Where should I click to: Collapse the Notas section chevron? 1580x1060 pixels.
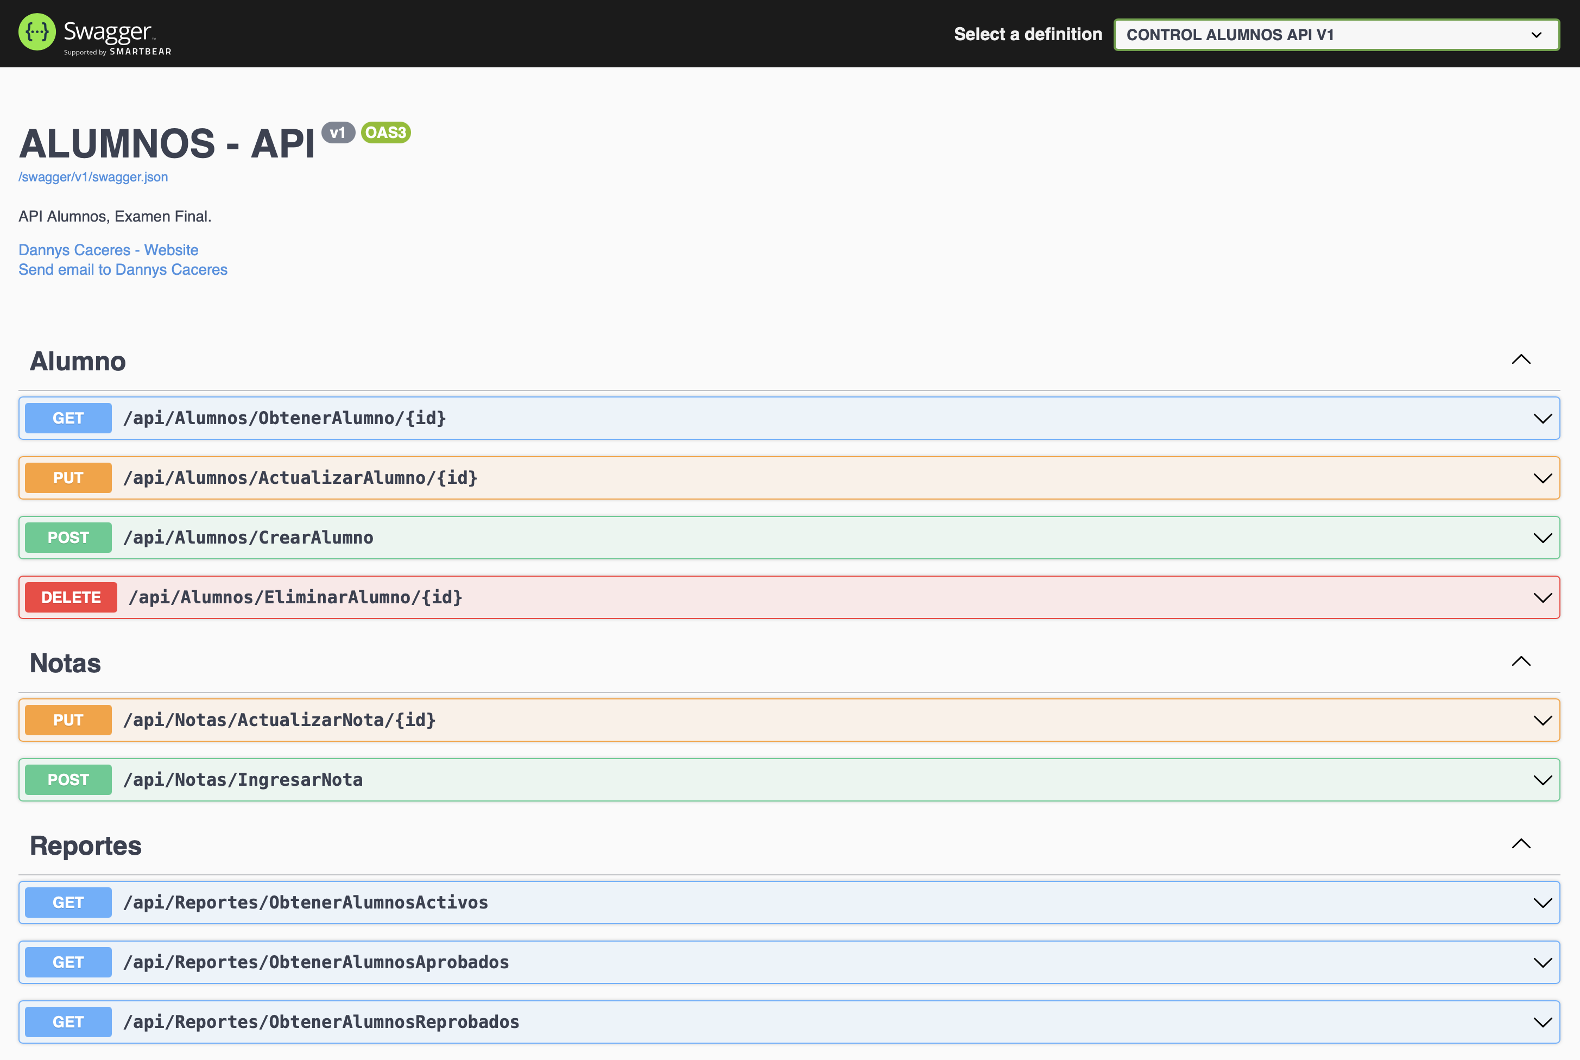(1520, 662)
